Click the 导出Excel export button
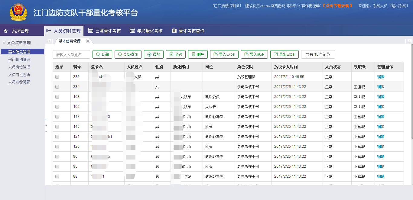 pyautogui.click(x=285, y=54)
